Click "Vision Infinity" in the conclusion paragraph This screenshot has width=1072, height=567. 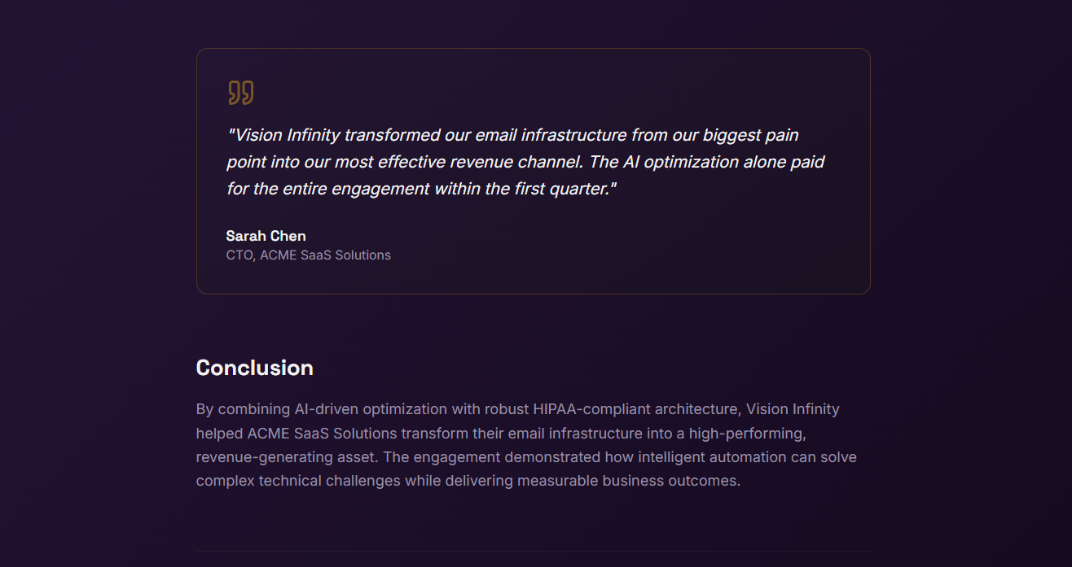tap(793, 409)
